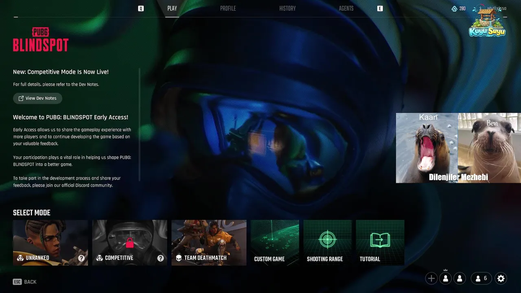Viewport: 521px width, 293px height.
Task: Click the PUBG Blindspot logo
Action: point(41,40)
